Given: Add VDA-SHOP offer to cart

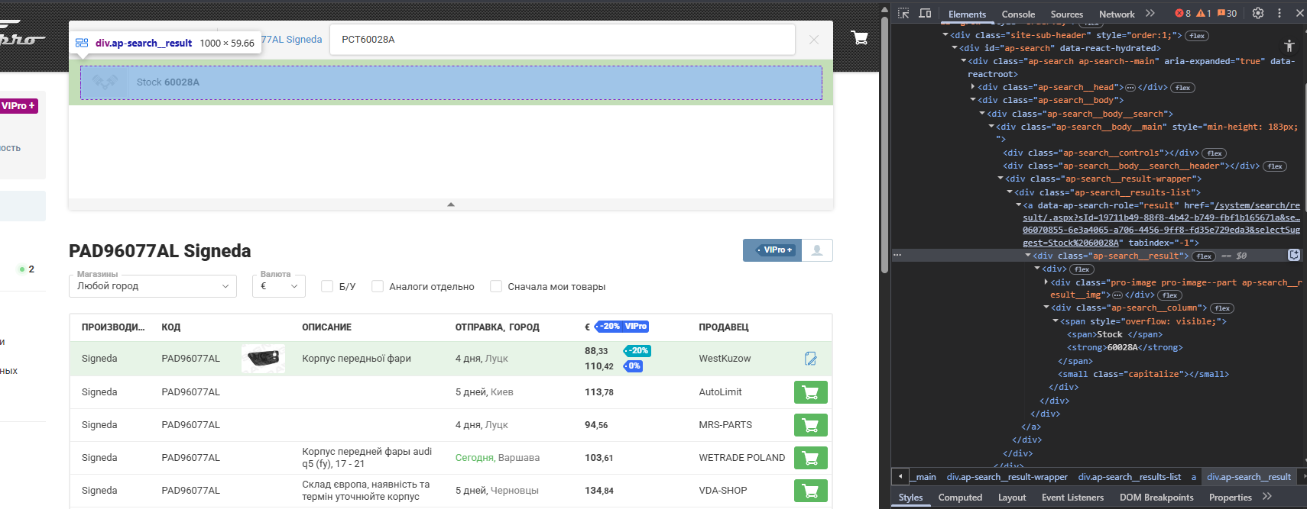Looking at the screenshot, I should pos(811,491).
